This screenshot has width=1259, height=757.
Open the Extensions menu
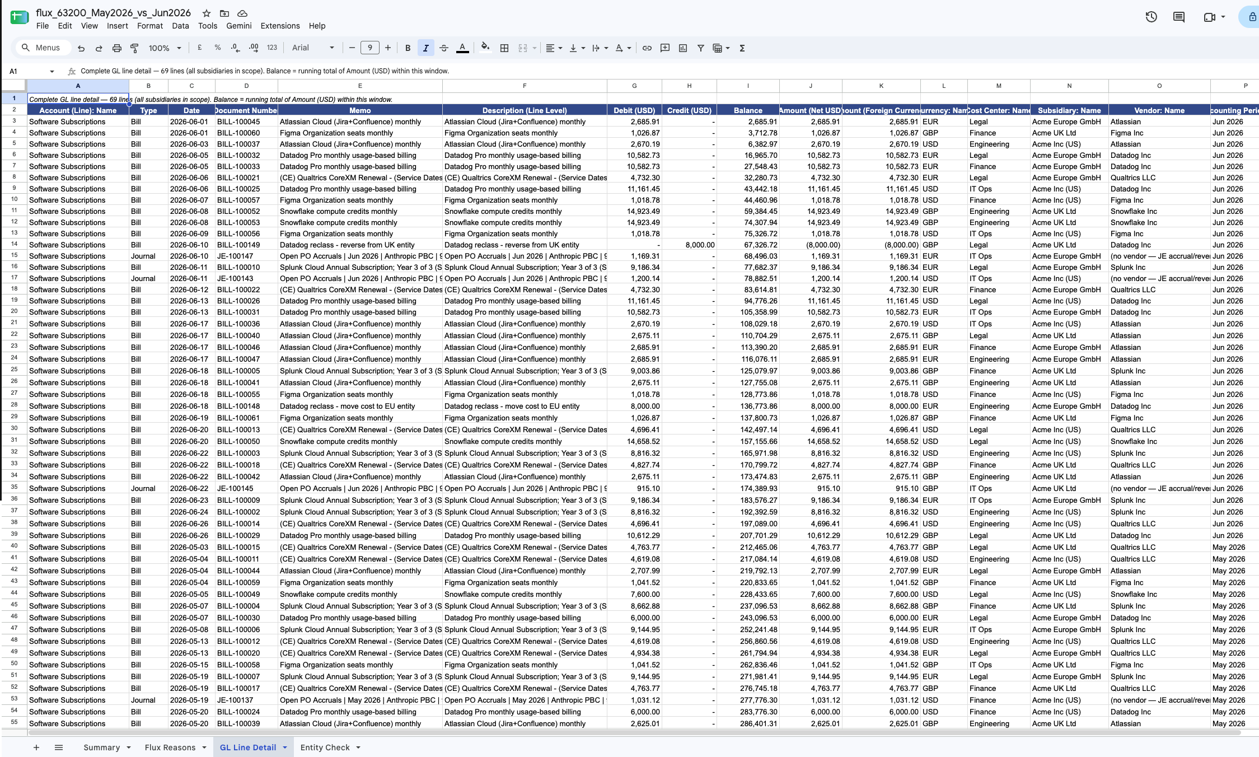[x=280, y=26]
